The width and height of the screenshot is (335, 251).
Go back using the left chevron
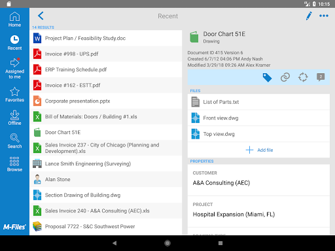41,16
